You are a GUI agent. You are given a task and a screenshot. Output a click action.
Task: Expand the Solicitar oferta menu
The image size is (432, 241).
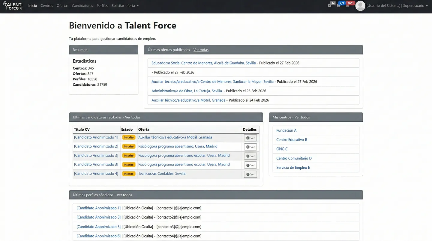click(x=125, y=6)
